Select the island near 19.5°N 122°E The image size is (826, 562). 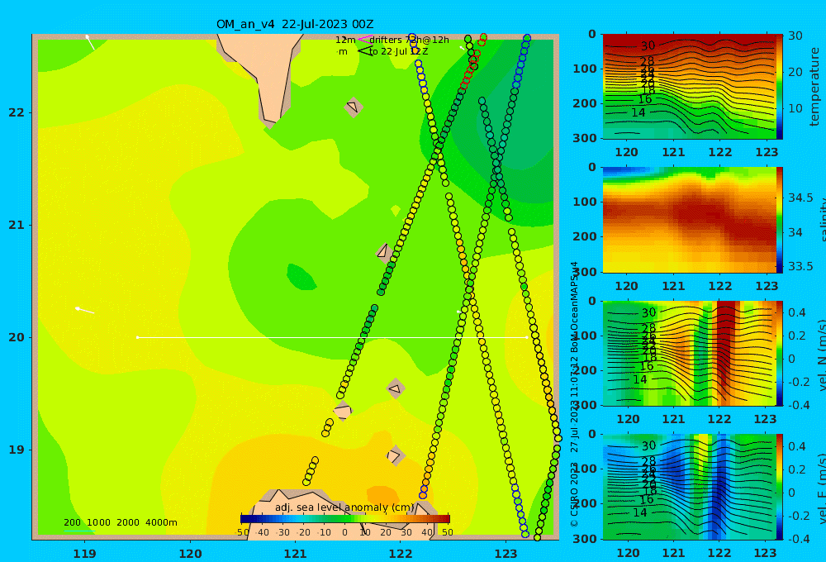click(395, 389)
